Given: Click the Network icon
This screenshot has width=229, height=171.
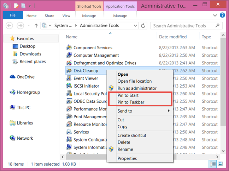Looking at the screenshot, I should point(12,138).
